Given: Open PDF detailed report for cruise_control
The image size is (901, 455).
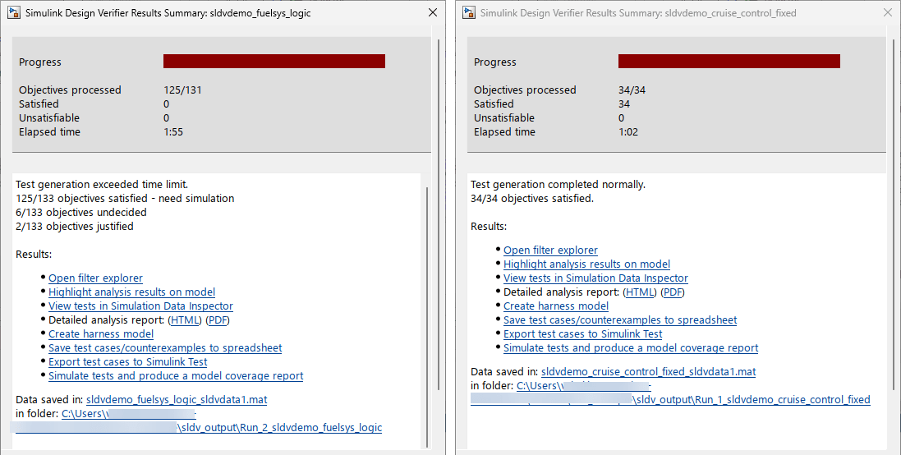Looking at the screenshot, I should [x=673, y=292].
